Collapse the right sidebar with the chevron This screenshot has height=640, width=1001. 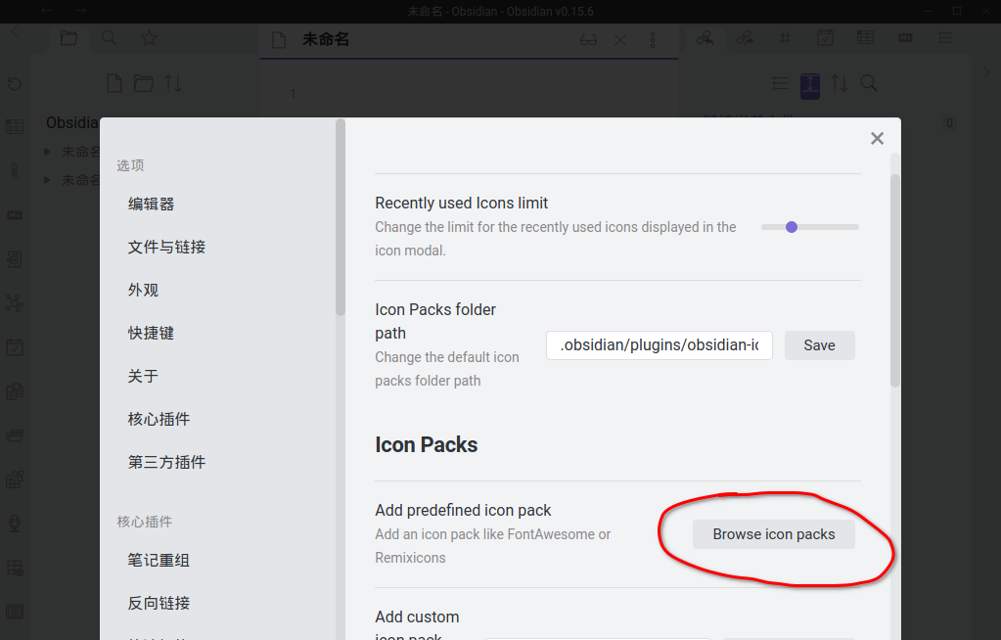click(x=985, y=71)
